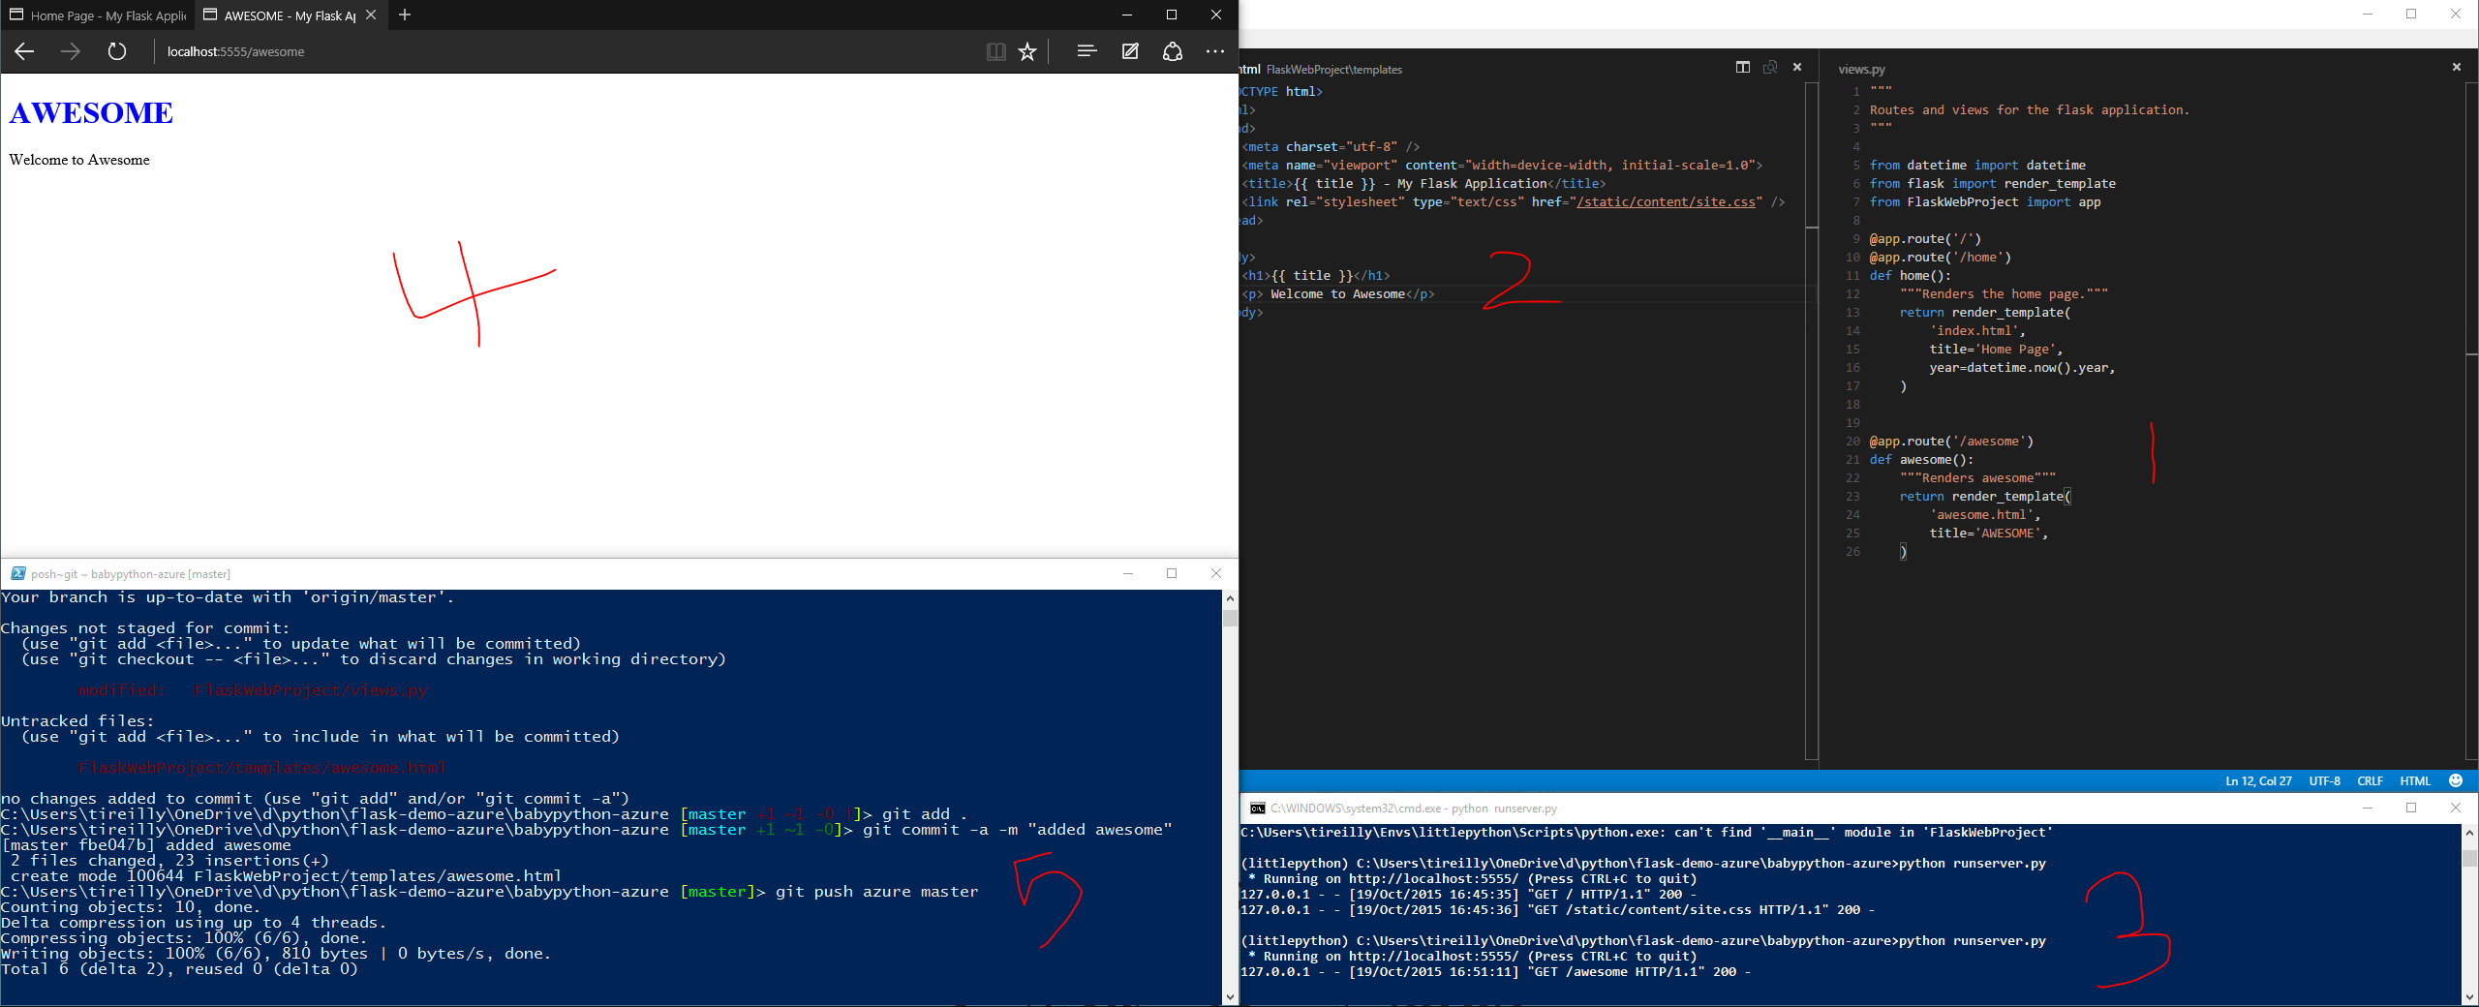Click the title='AWESOME', code line
Image resolution: width=2479 pixels, height=1007 pixels.
tap(1988, 534)
